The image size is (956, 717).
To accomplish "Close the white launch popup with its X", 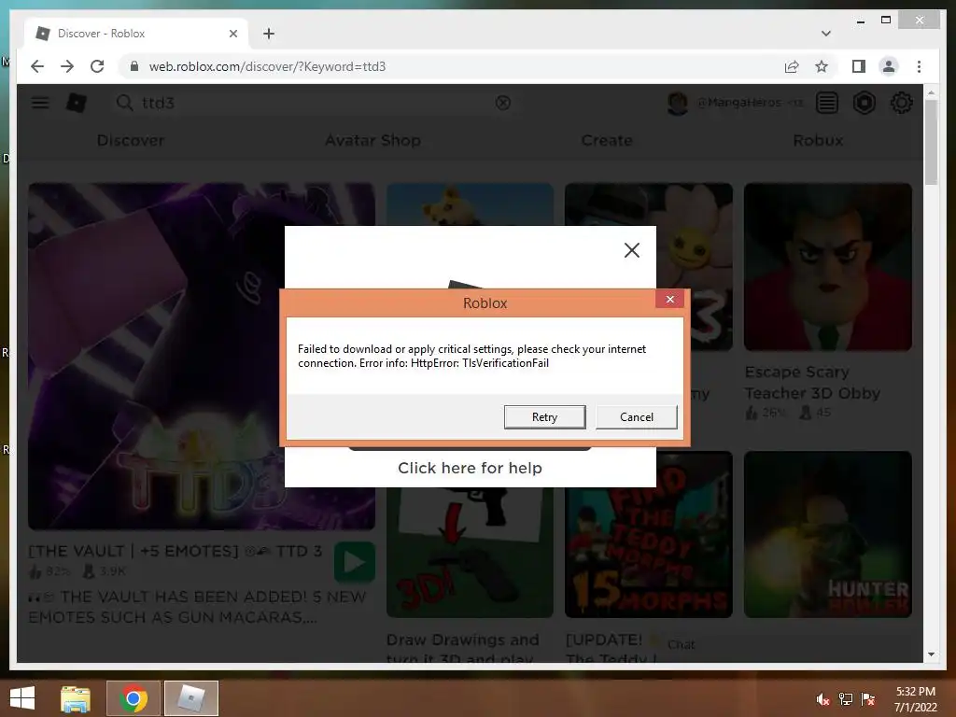I will [632, 250].
